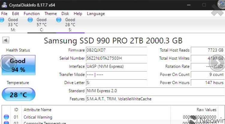Viewport: 225px width, 124px height.
Task: Click blue status circle for C: drive
Action: click(x=30, y=20)
